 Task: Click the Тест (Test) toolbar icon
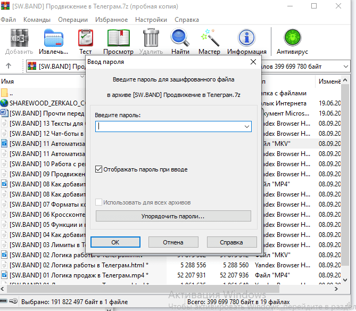(x=85, y=39)
